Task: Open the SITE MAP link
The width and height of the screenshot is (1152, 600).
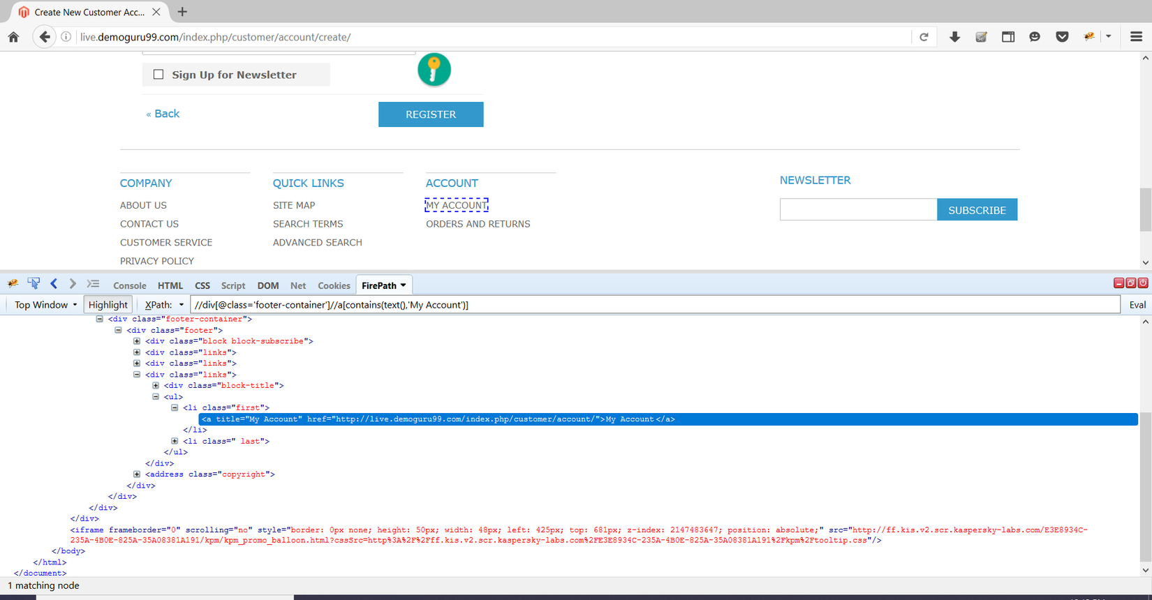Action: (294, 205)
